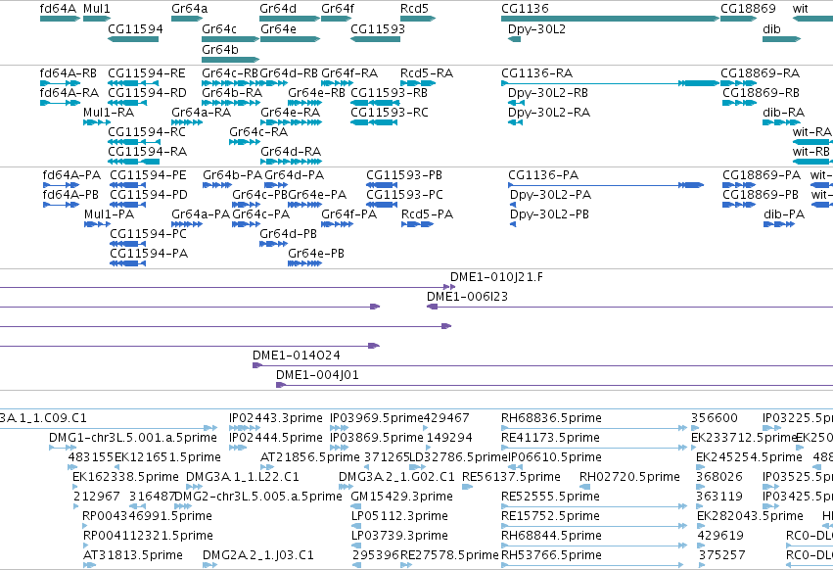Click protein Mul1-PA
The height and width of the screenshot is (570, 833).
click(97, 224)
